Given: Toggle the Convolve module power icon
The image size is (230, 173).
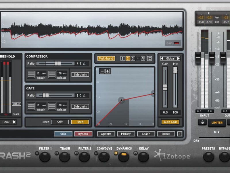Looking at the screenshot, I should click(x=96, y=153).
